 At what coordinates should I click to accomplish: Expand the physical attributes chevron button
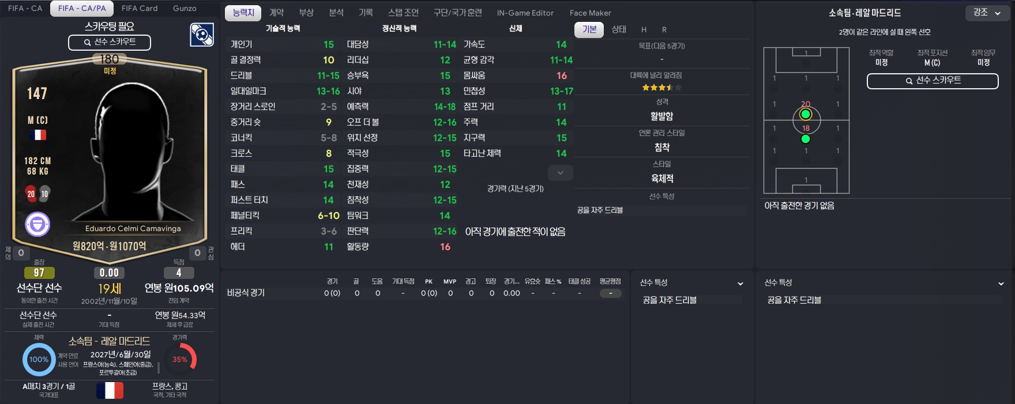coord(560,172)
